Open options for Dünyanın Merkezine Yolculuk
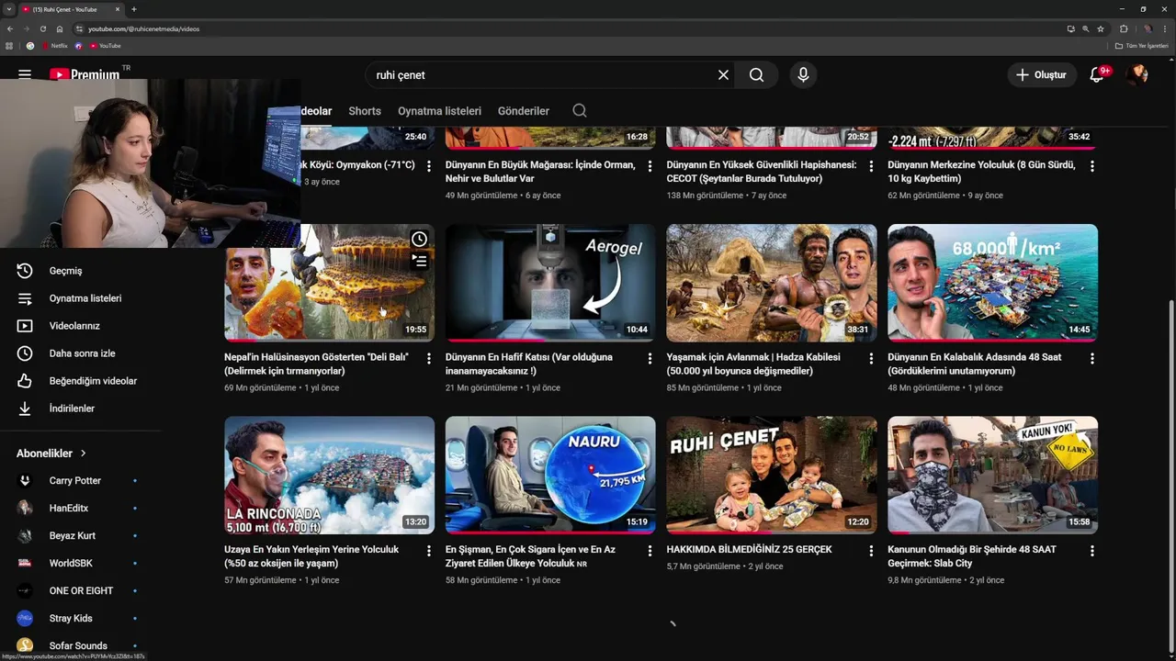This screenshot has width=1176, height=661. point(1091,167)
